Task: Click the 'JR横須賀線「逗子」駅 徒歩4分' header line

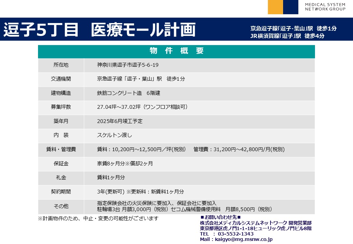Action: pyautogui.click(x=287, y=36)
